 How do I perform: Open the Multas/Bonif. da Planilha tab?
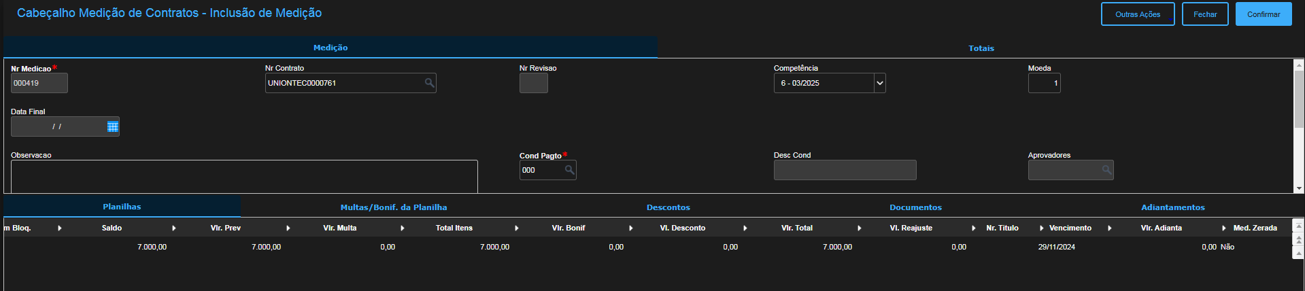pos(394,207)
